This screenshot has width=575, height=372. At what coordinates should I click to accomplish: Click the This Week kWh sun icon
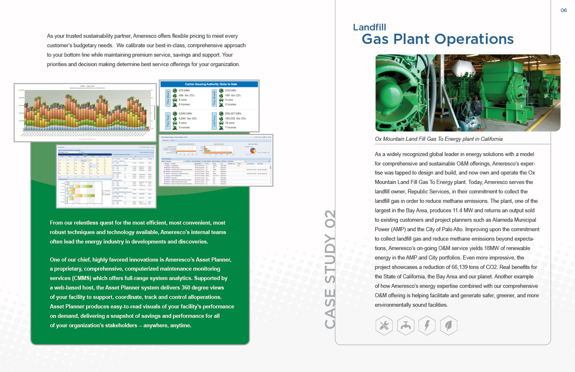point(175,90)
